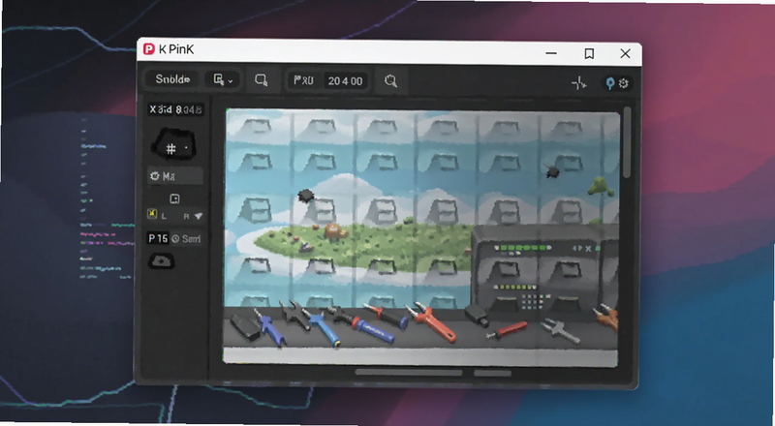Click the short horizontal bar segment below canvas
The width and height of the screenshot is (775, 426).
click(492, 373)
